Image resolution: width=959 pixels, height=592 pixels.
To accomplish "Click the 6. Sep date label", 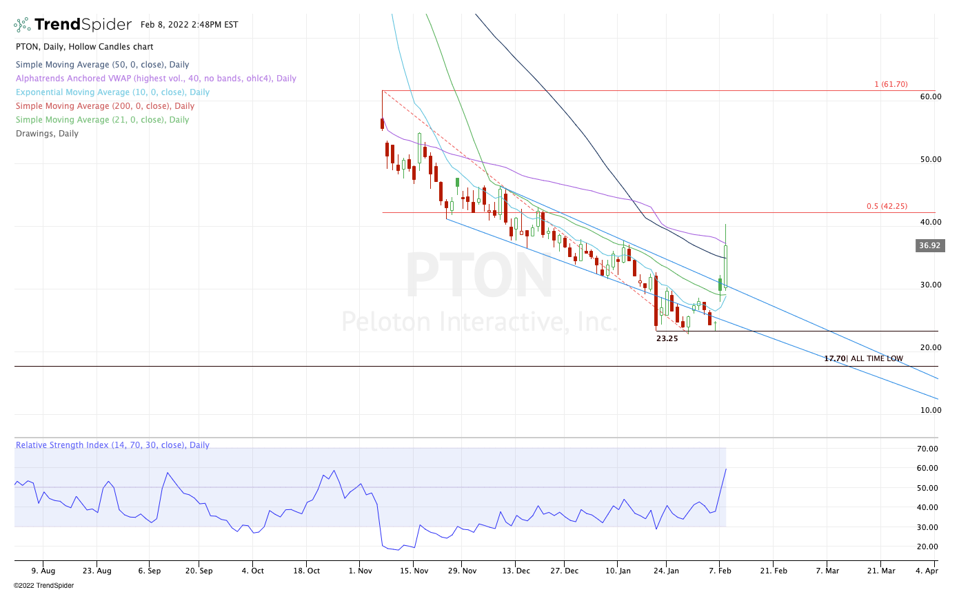I will [149, 571].
